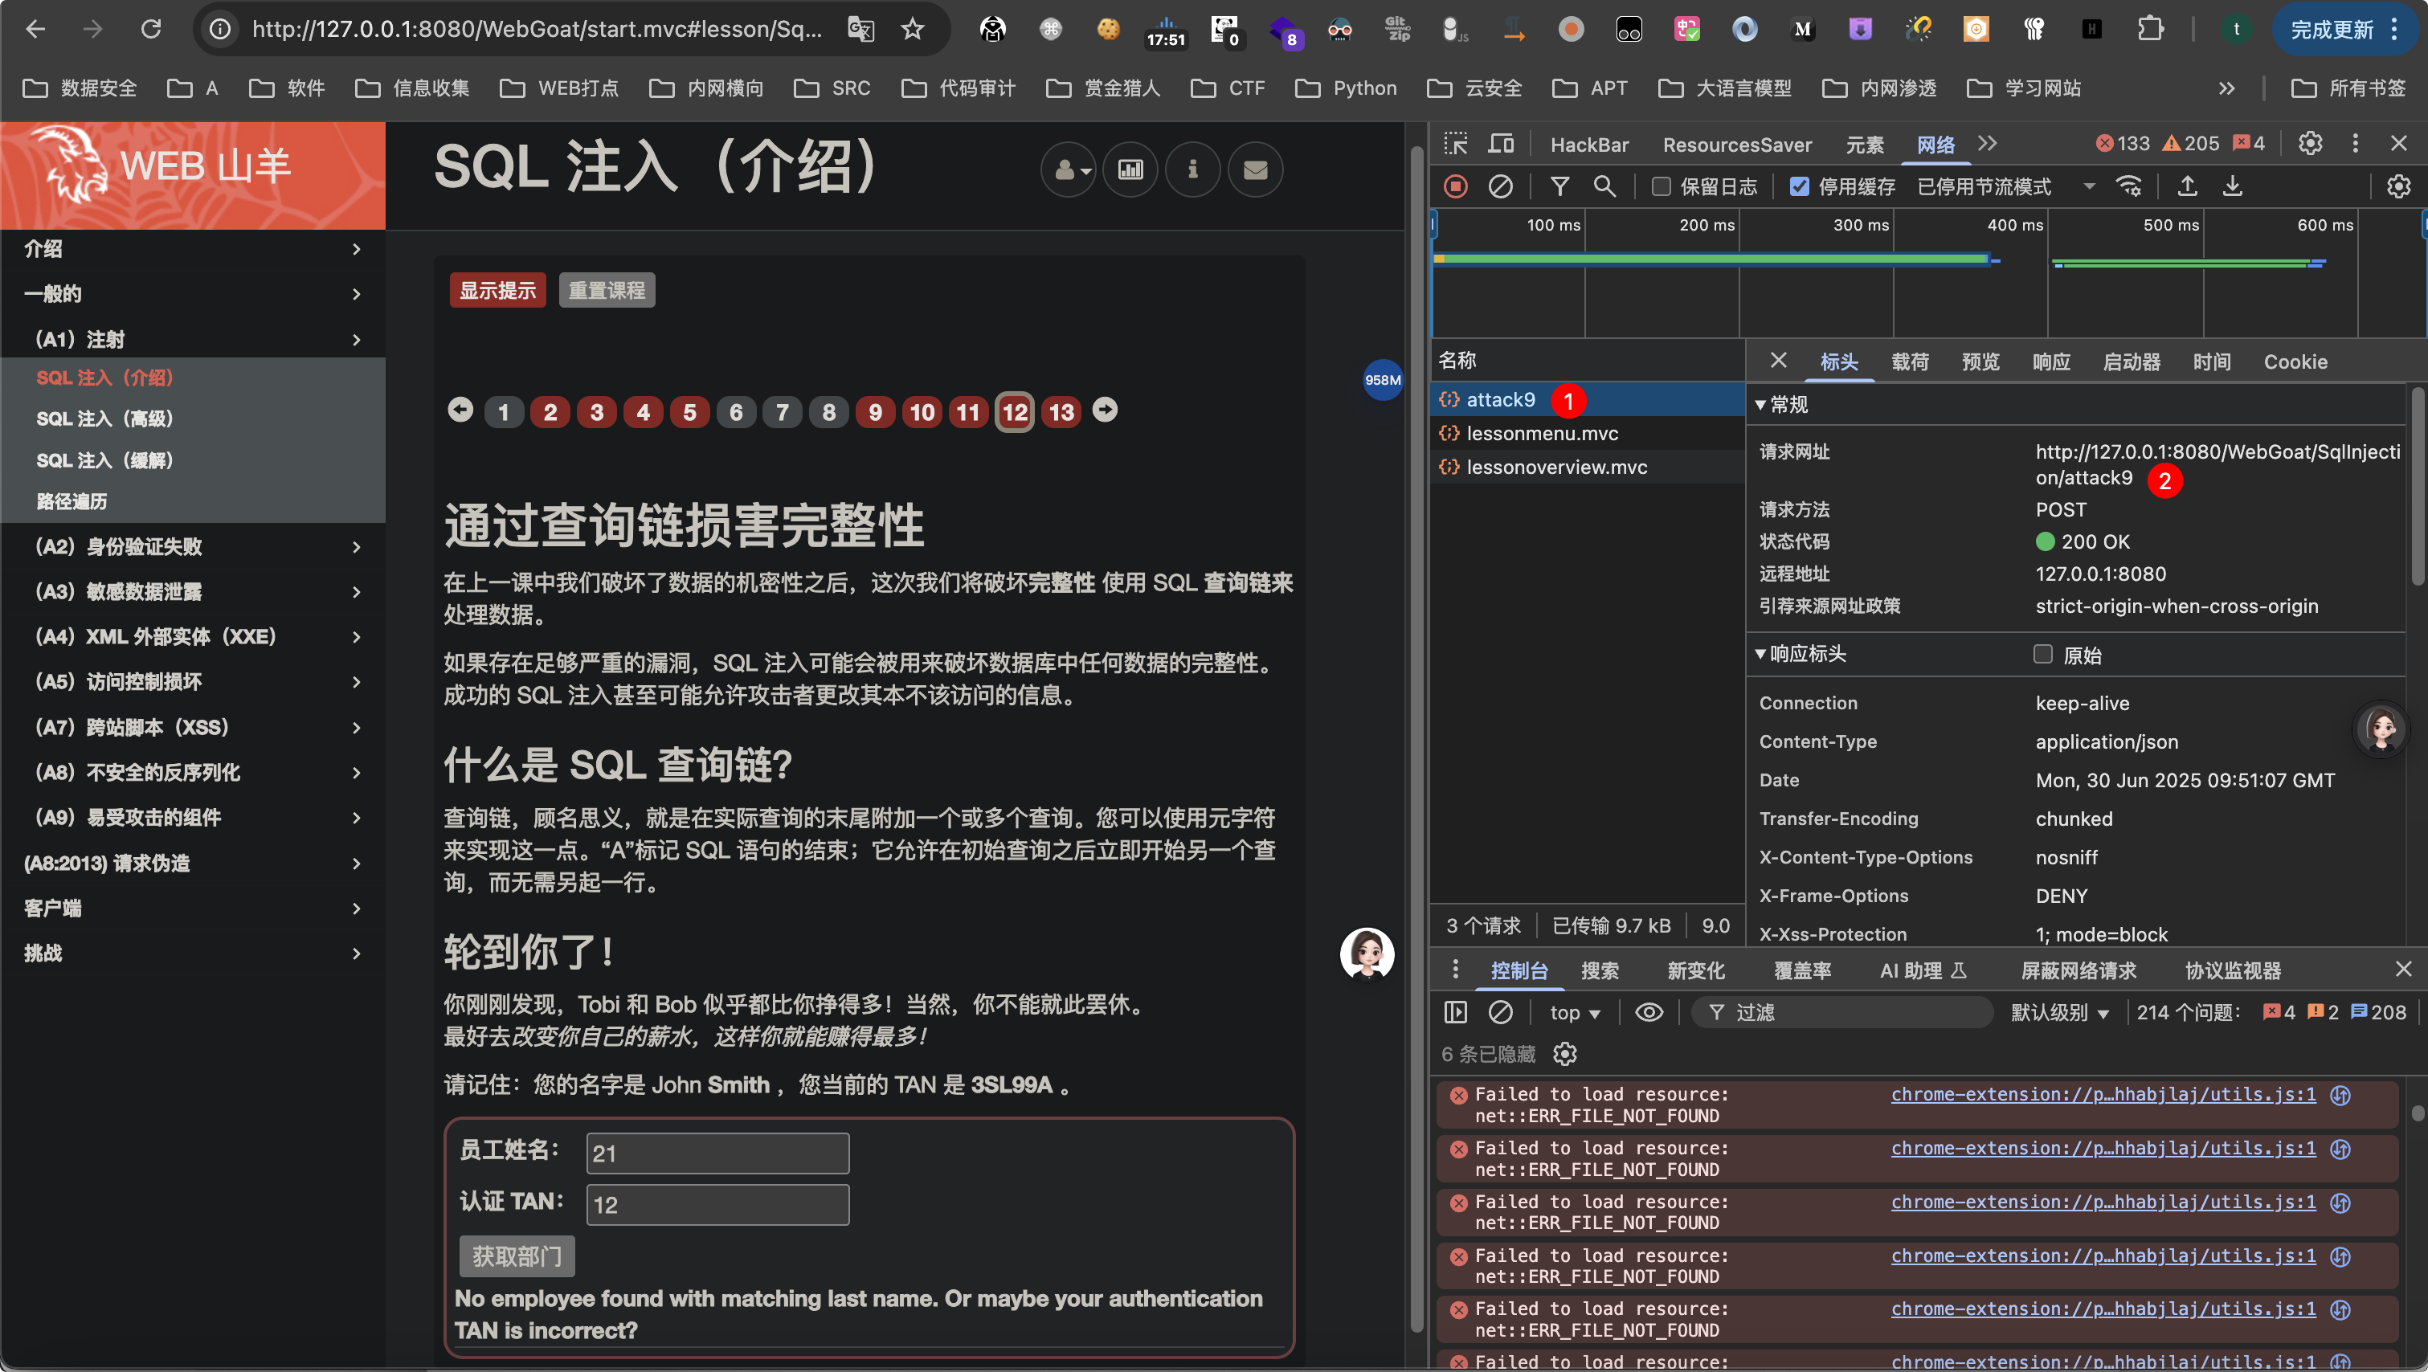Open network filter funnel icon

click(1560, 186)
